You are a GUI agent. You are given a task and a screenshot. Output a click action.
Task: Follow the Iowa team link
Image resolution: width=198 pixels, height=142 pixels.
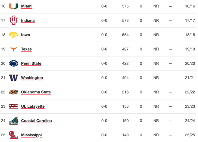25,35
